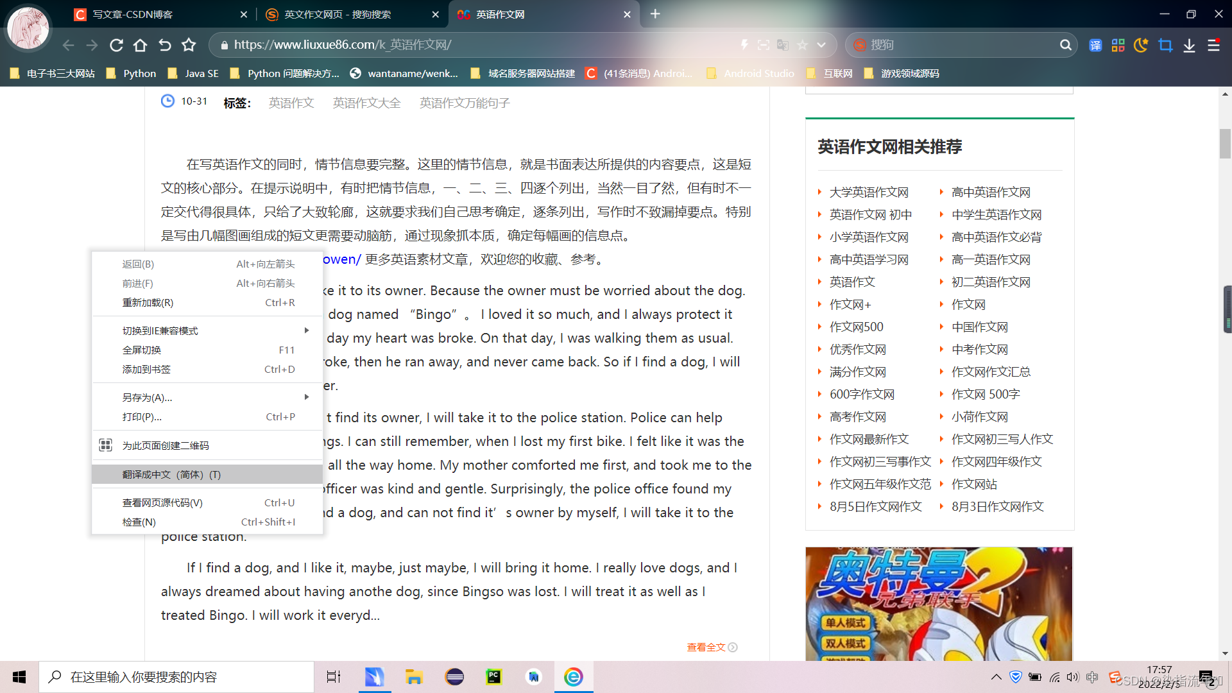Viewport: 1232px width, 693px height.
Task: Close the 英语作文网 tab
Action: [627, 14]
